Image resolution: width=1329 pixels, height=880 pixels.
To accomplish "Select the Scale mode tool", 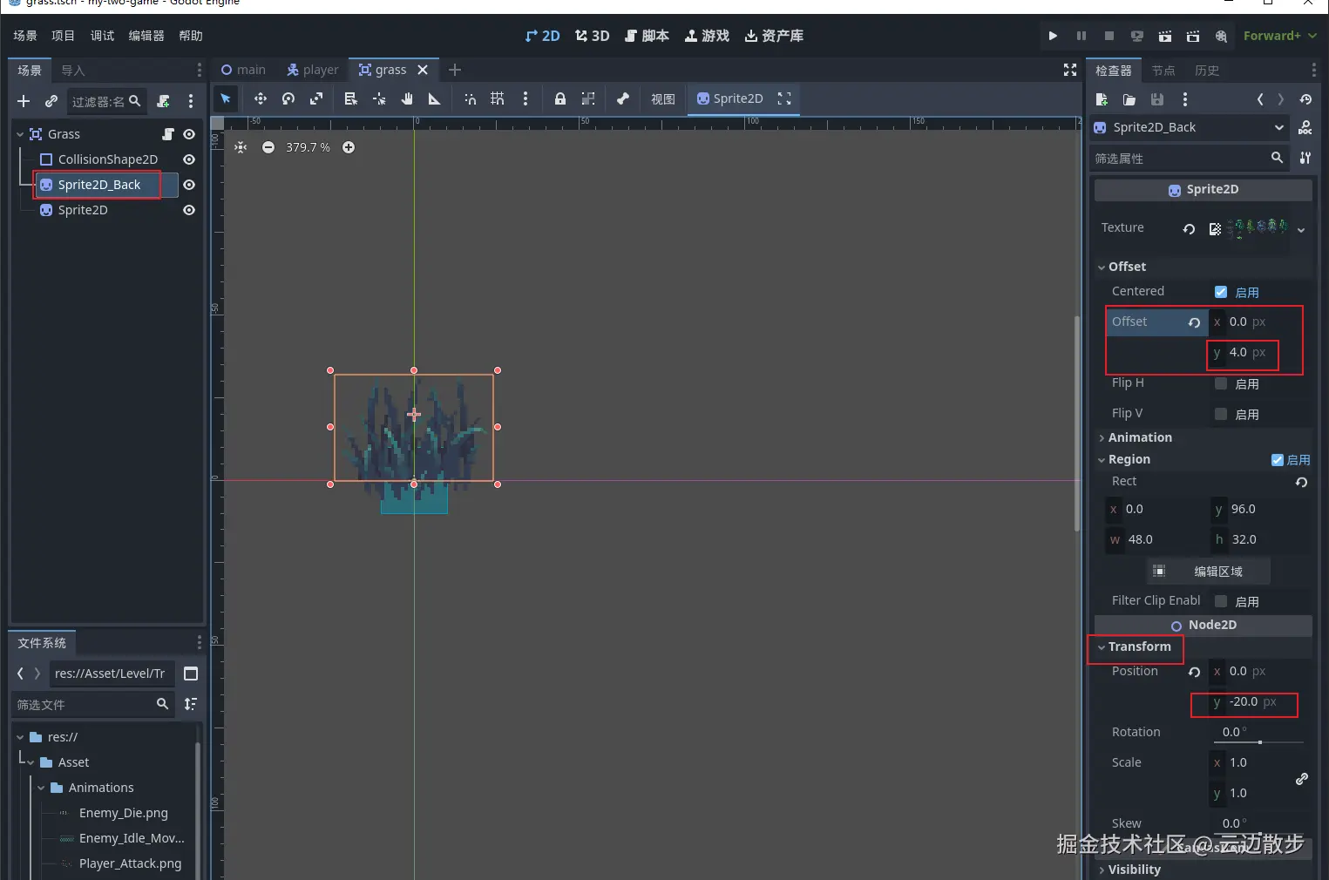I will click(316, 98).
